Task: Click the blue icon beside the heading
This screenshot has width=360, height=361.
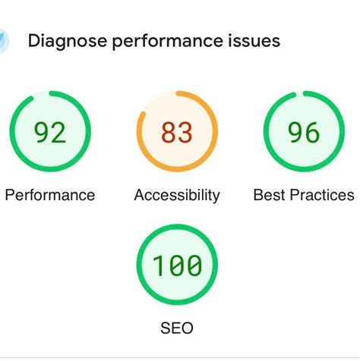Action: 4,41
